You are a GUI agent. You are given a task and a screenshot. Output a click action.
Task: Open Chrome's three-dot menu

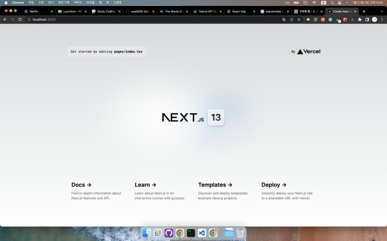382,19
